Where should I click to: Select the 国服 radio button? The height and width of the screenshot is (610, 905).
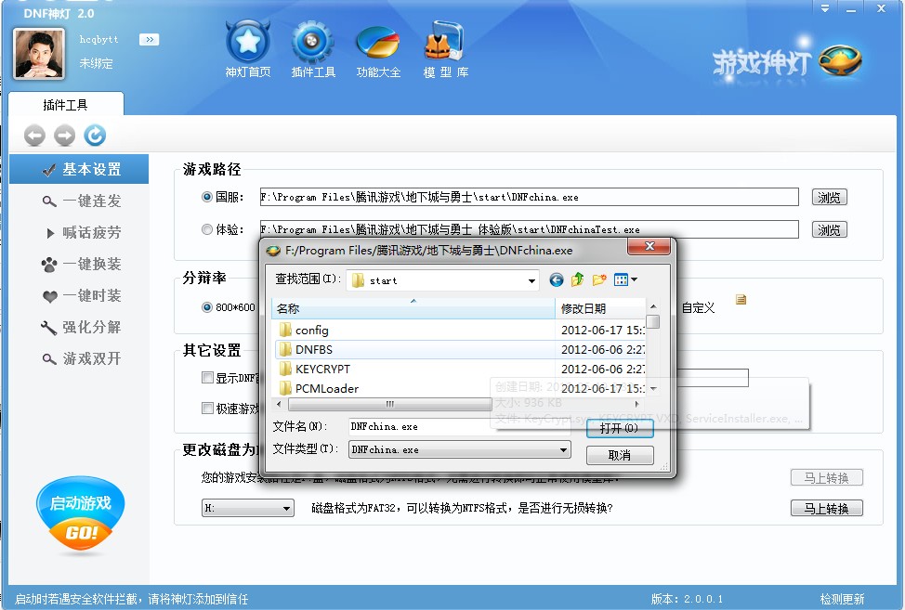click(206, 197)
